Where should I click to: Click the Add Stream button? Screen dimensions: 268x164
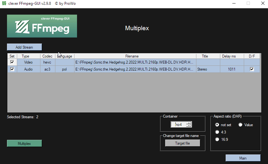coord(25,47)
